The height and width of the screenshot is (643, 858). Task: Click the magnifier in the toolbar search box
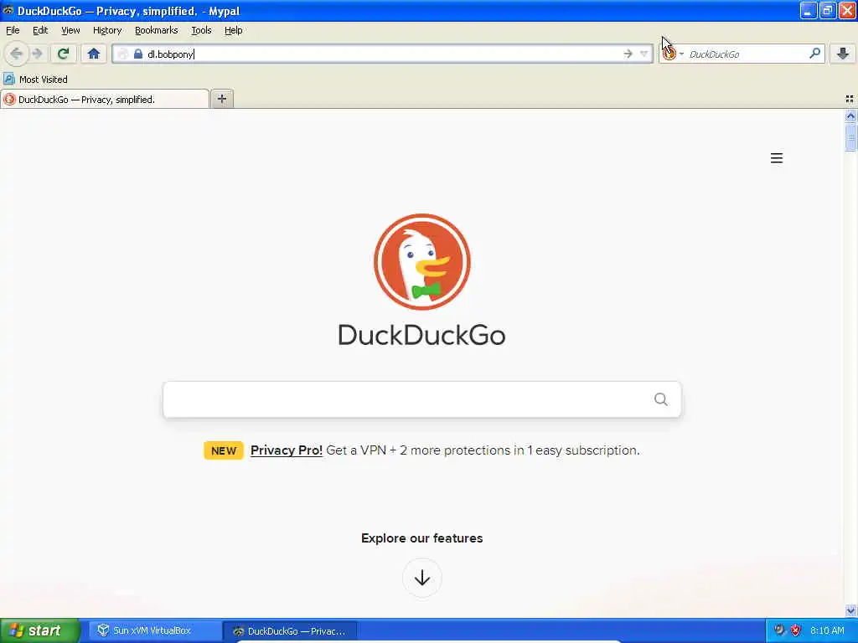coord(814,54)
